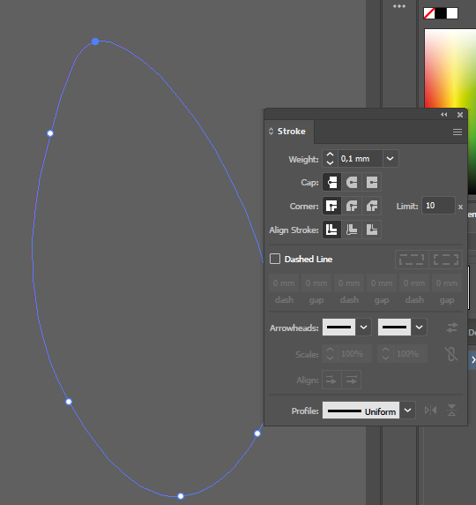476x505 pixels.
Task: Align stroke to center
Action: coord(331,230)
